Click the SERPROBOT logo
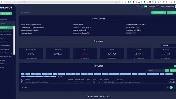This screenshot has height=99, width=176. click(6, 7)
